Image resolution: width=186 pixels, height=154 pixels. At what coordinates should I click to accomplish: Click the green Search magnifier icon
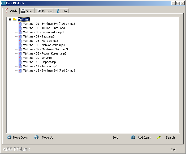pyautogui.click(x=159, y=137)
